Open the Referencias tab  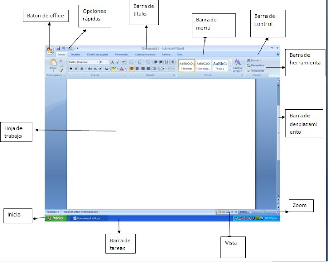pos(121,55)
